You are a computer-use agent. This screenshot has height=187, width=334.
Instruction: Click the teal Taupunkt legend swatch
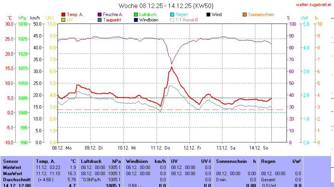(100, 20)
